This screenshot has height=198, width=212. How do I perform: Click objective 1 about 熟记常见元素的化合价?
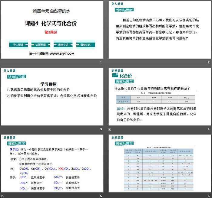point(38,89)
